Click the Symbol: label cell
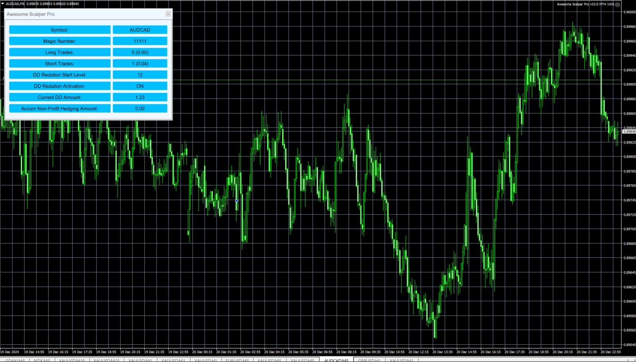This screenshot has width=636, height=362. click(x=60, y=30)
